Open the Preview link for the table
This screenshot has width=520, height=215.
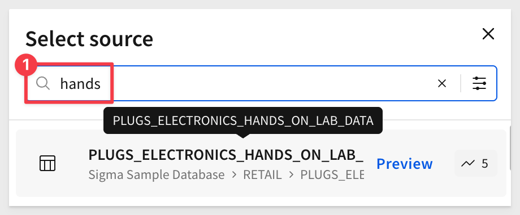405,163
